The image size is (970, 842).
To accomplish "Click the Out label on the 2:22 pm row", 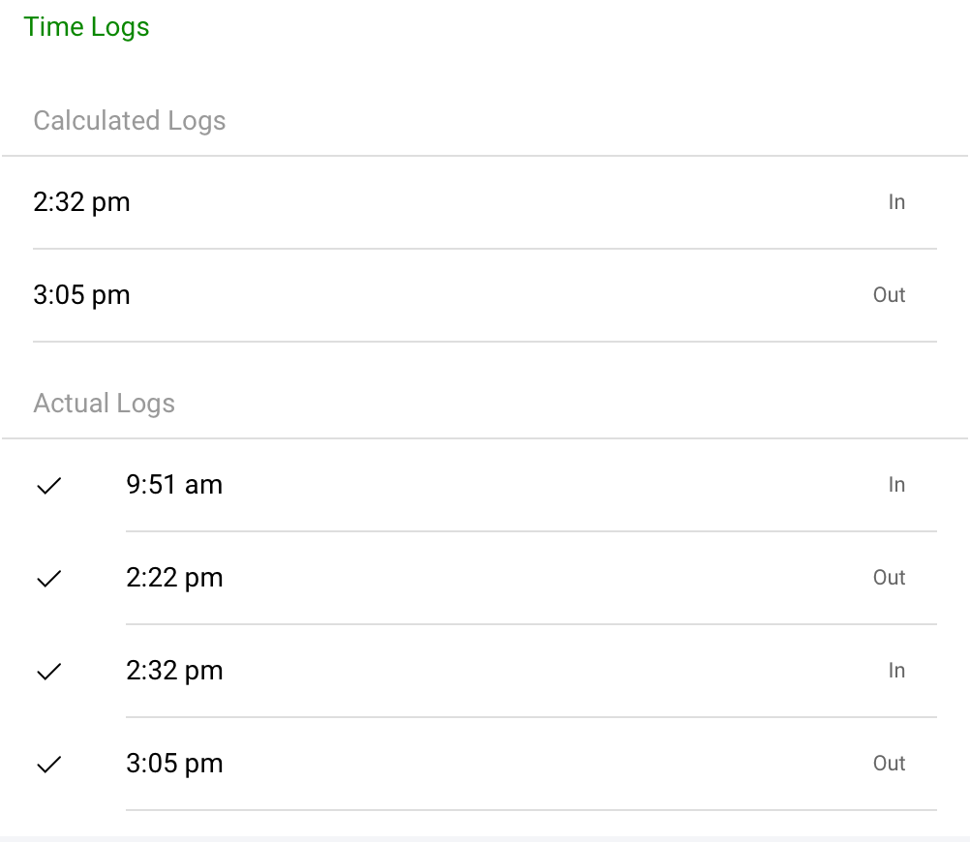I will (889, 578).
